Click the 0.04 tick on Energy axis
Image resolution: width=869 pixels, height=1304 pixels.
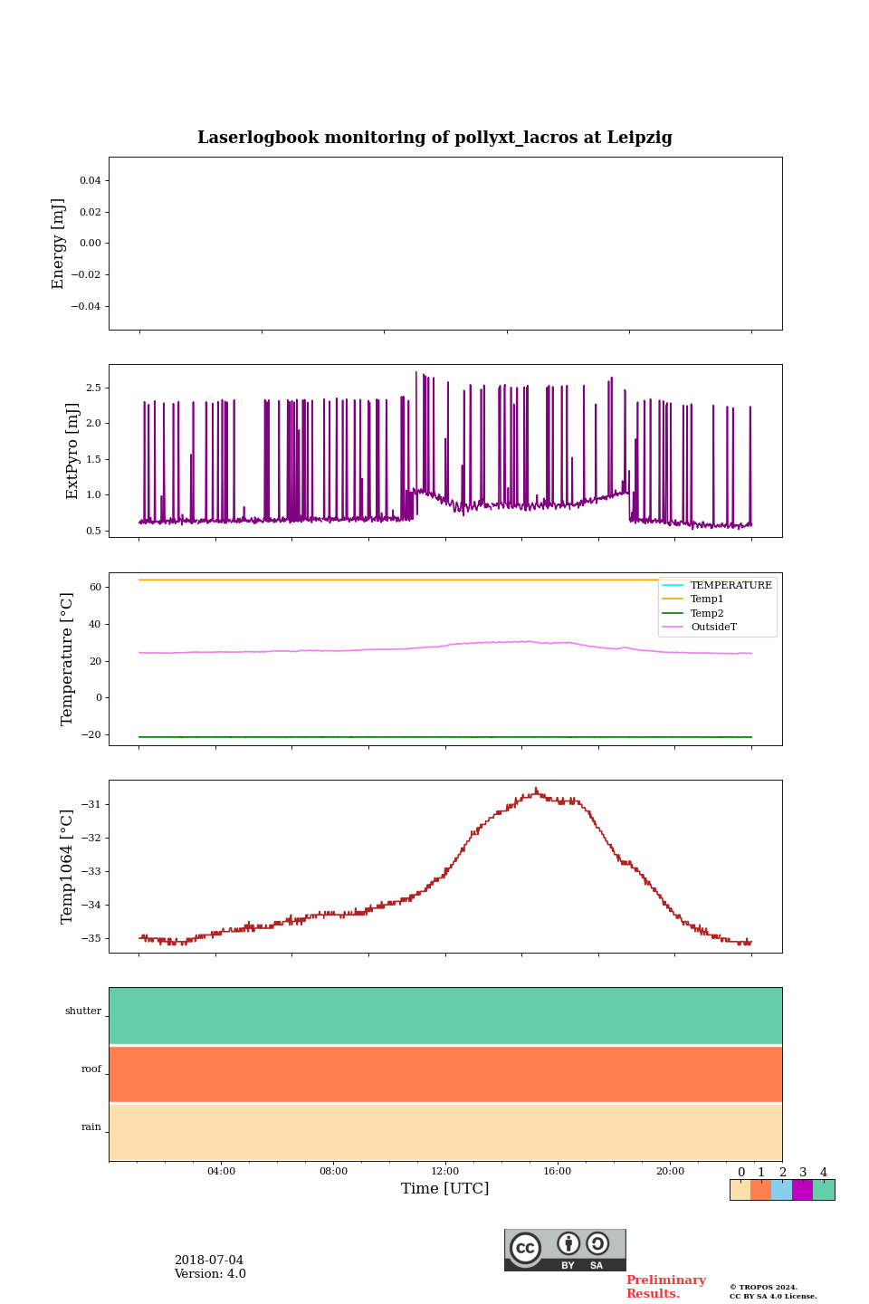click(x=91, y=180)
